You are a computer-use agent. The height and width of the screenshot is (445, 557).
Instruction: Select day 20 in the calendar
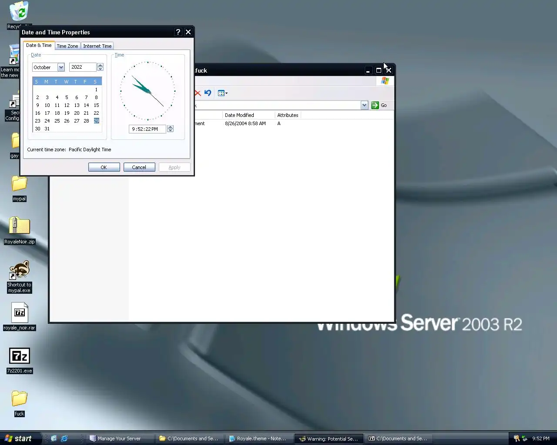[77, 113]
